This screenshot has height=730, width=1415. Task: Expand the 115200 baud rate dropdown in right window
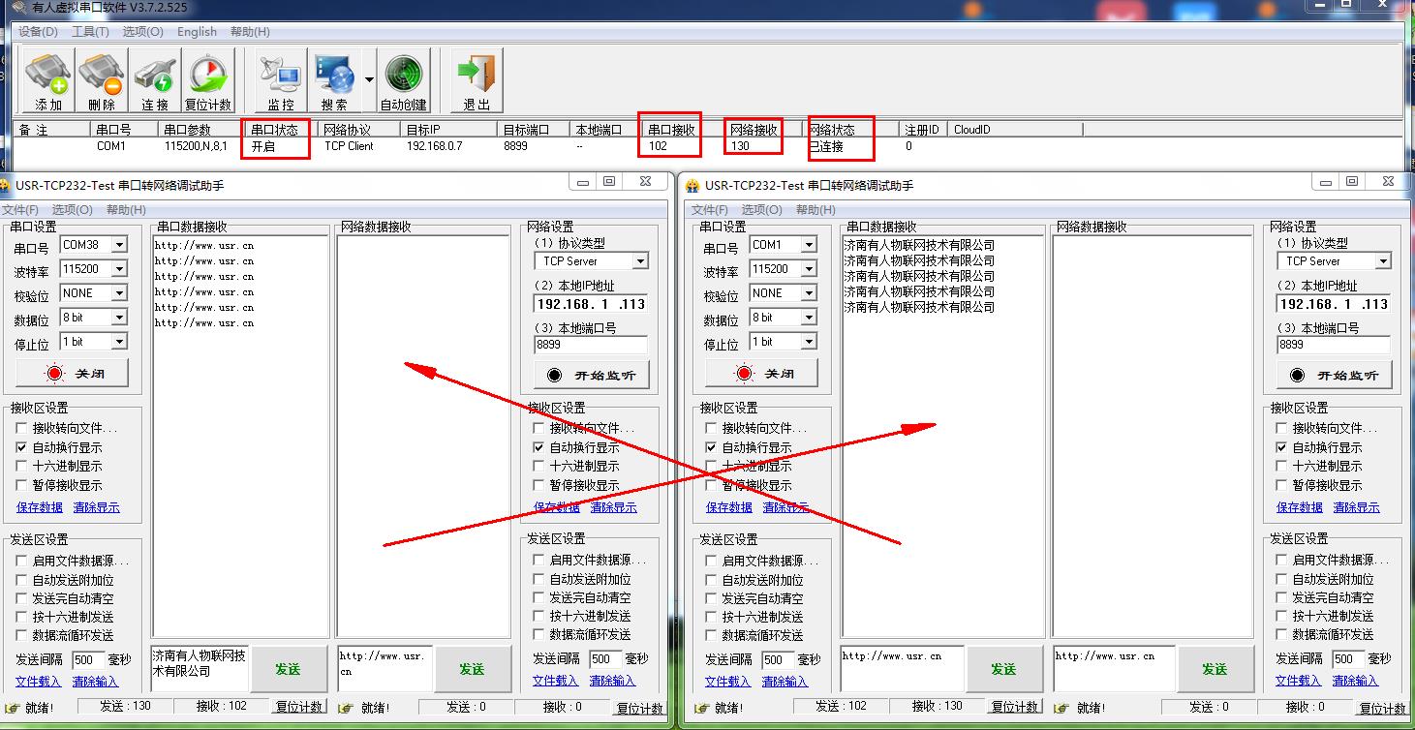[x=809, y=270]
